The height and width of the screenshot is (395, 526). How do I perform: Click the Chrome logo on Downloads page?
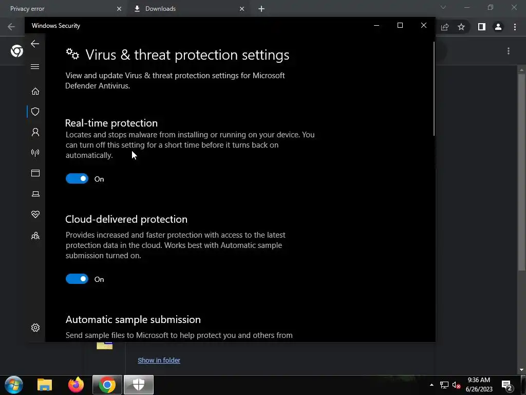17,51
